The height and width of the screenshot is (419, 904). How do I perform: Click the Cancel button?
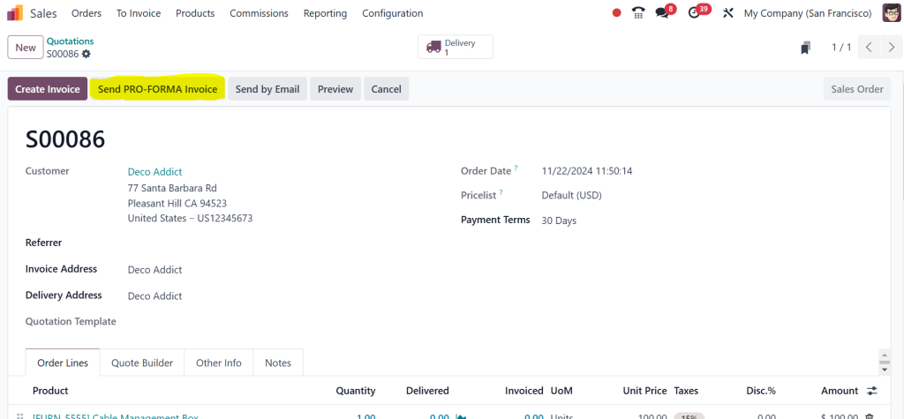click(x=387, y=89)
